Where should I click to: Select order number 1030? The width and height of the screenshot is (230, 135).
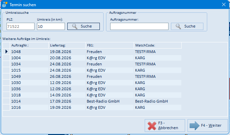tap(16, 83)
